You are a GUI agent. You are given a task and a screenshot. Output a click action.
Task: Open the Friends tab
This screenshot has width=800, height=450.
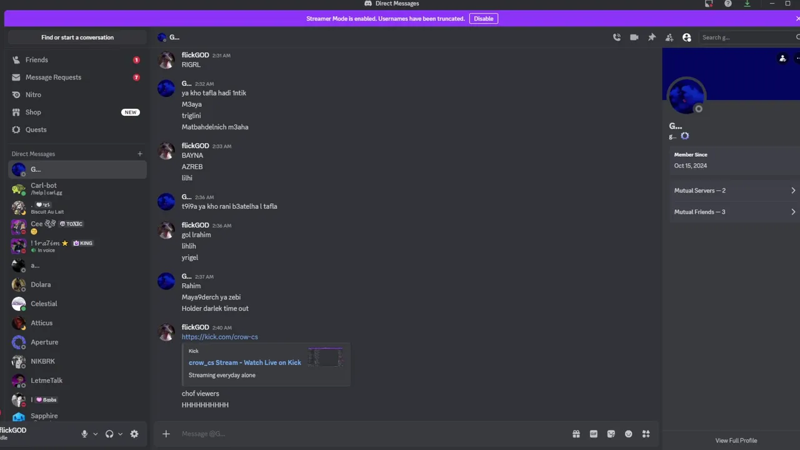[37, 60]
